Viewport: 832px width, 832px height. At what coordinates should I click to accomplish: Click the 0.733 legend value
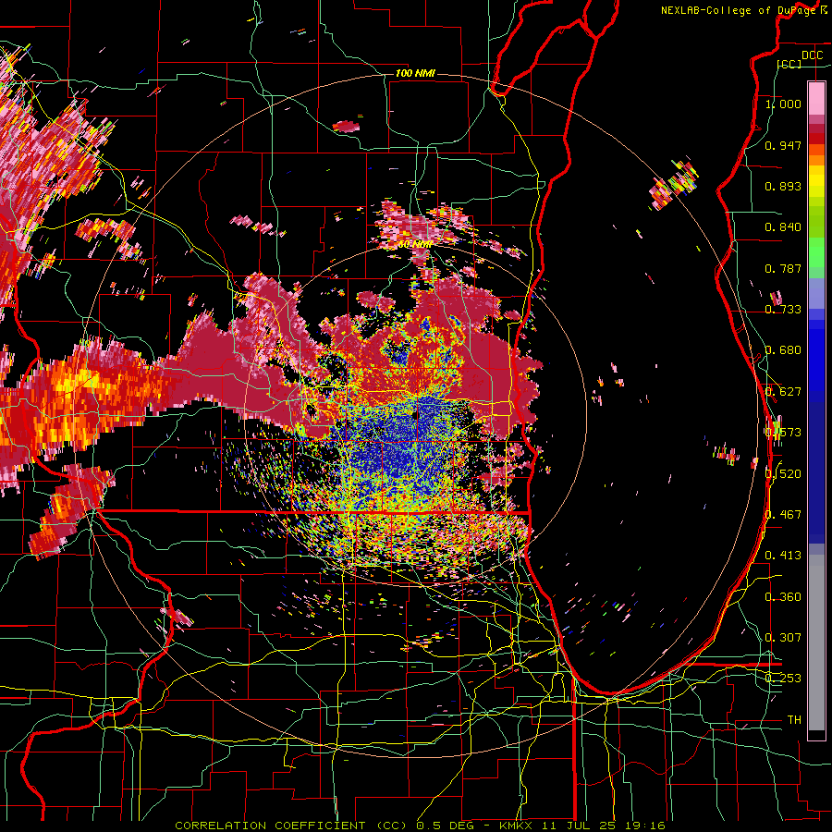pos(783,310)
